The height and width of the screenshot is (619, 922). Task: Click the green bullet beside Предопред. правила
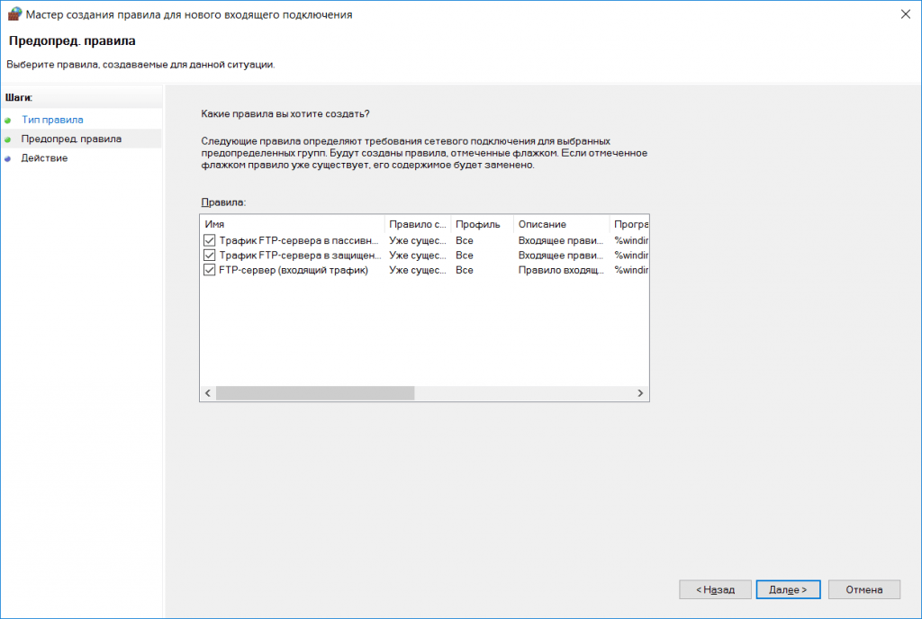pos(7,139)
